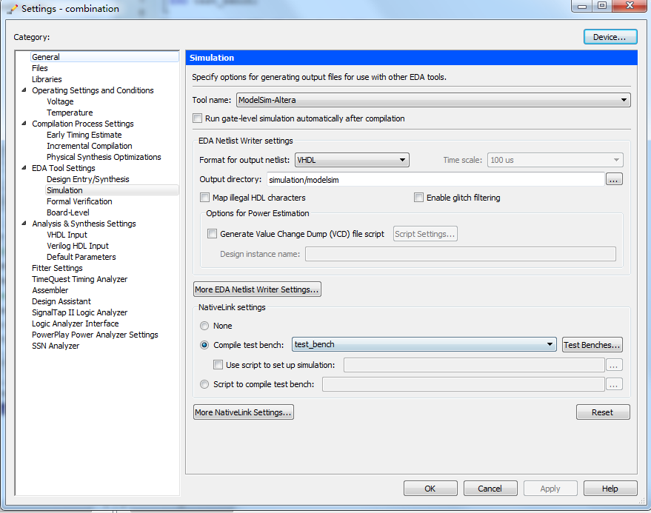The height and width of the screenshot is (513, 651).
Task: Enable Run gate-level simulation automatically checkbox
Action: [x=198, y=118]
